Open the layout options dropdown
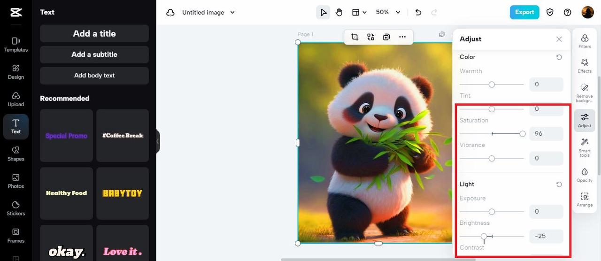This screenshot has height=261, width=601. 360,12
